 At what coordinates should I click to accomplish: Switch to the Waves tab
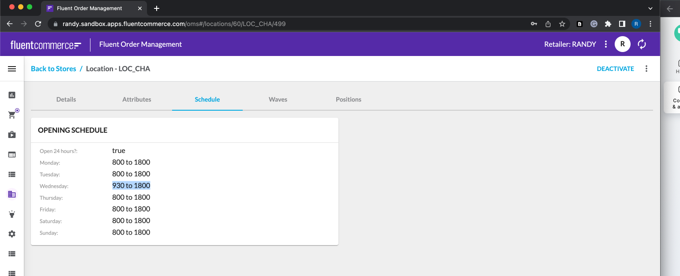pyautogui.click(x=278, y=100)
